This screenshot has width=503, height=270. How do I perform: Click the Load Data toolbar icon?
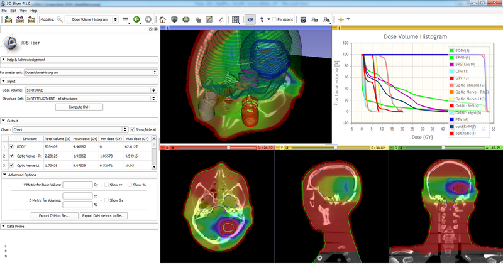[8, 19]
